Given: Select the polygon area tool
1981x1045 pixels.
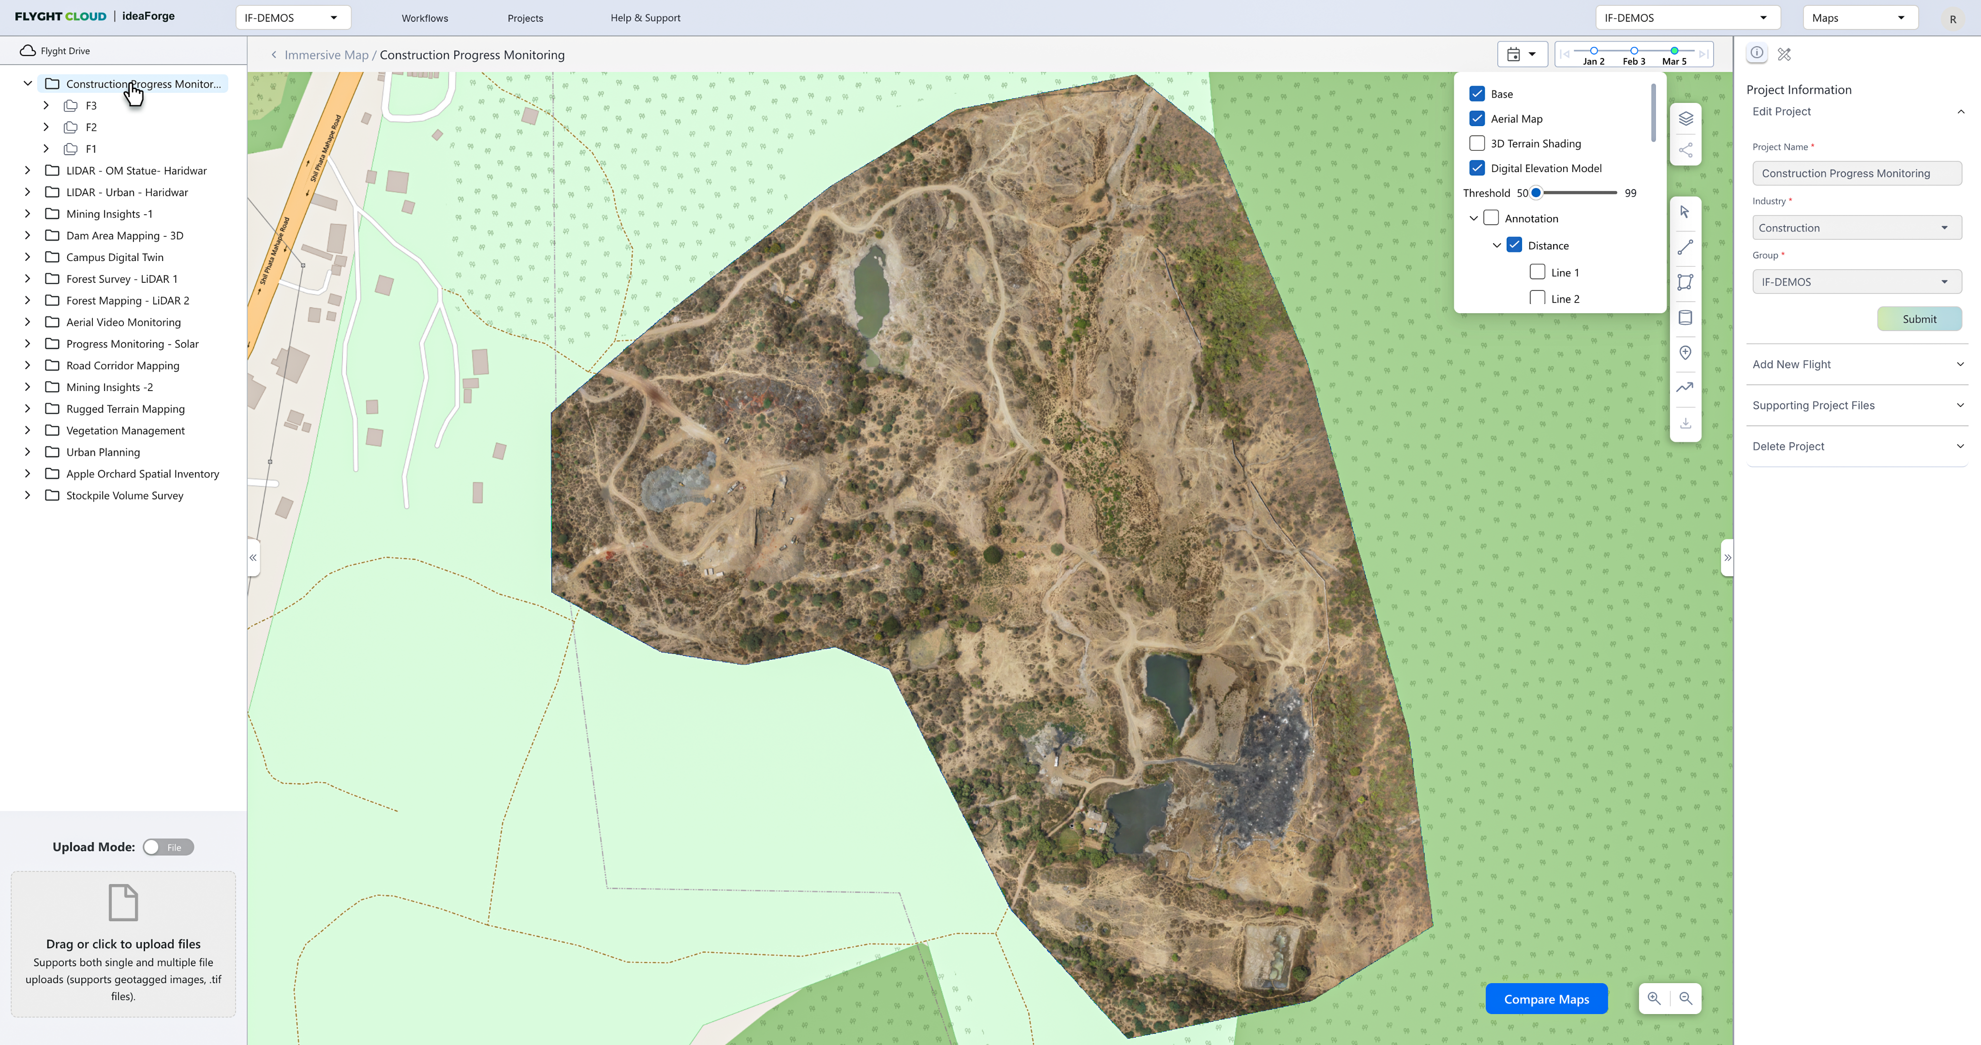Looking at the screenshot, I should pyautogui.click(x=1685, y=282).
